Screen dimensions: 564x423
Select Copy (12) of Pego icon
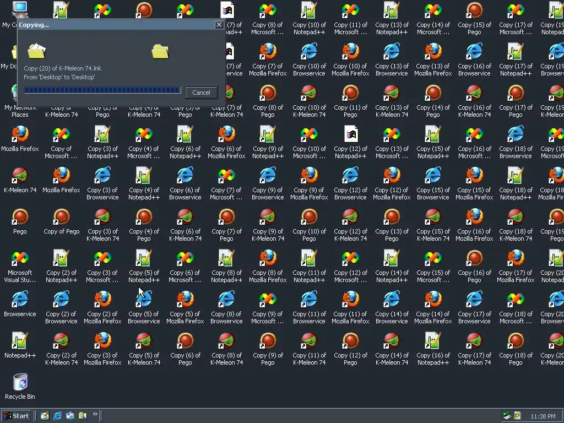[x=351, y=340]
